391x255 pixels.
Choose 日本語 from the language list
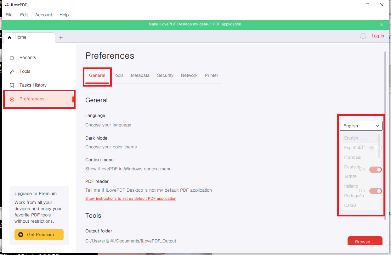[350, 176]
